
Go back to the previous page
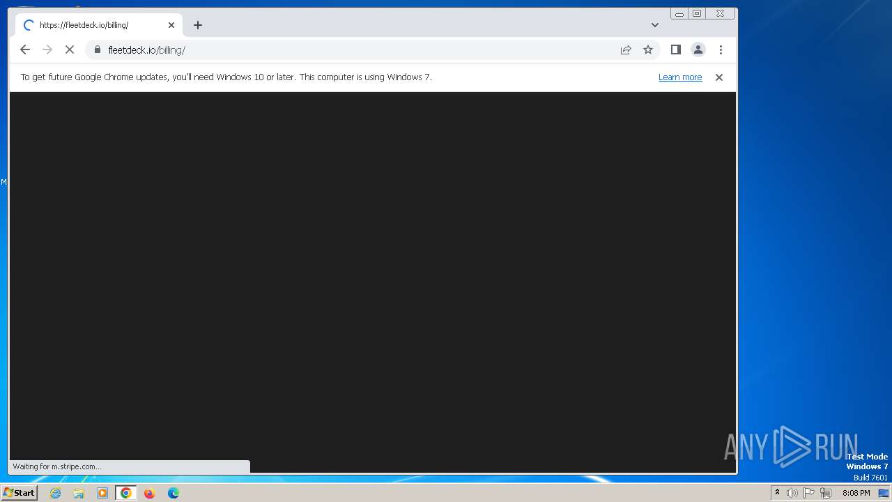coord(25,50)
